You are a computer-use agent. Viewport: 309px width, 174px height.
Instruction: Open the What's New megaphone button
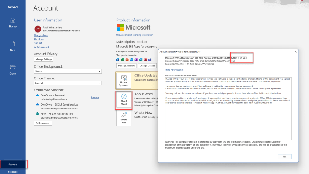124,118
